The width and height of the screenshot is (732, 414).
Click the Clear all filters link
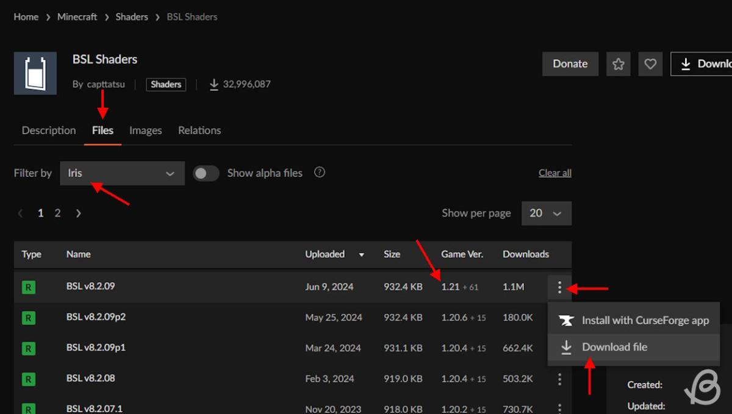(x=554, y=173)
